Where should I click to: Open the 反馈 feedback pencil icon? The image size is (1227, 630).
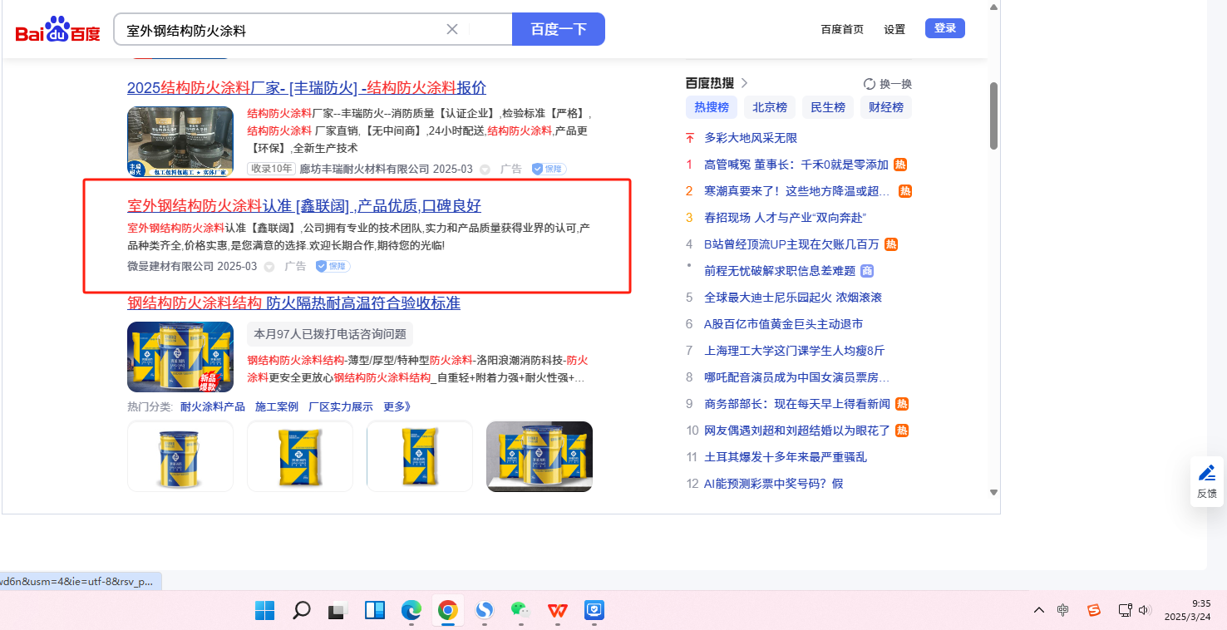1207,473
